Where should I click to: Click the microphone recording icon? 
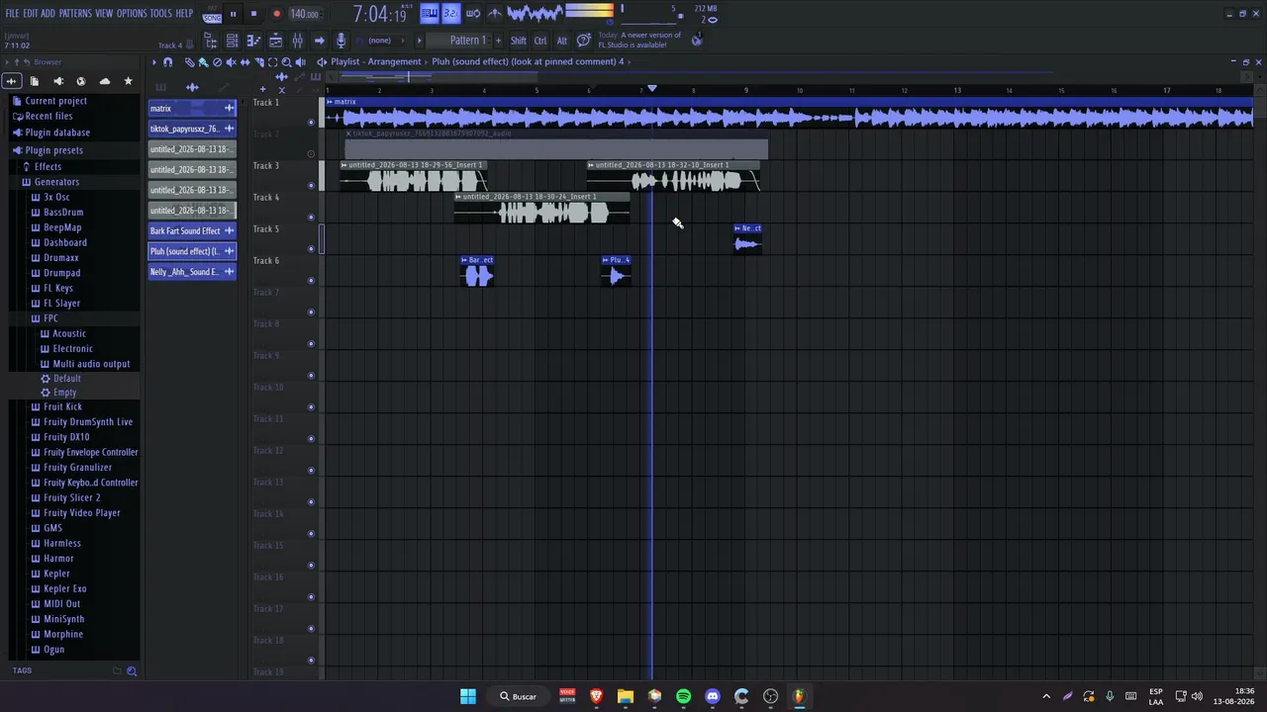(x=341, y=41)
